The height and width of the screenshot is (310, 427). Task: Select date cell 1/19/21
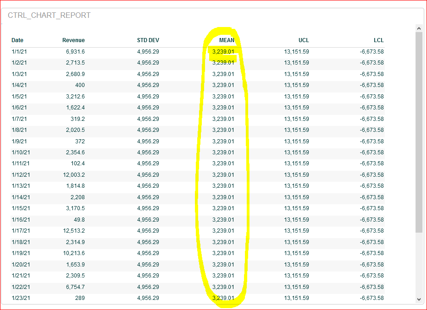point(21,253)
